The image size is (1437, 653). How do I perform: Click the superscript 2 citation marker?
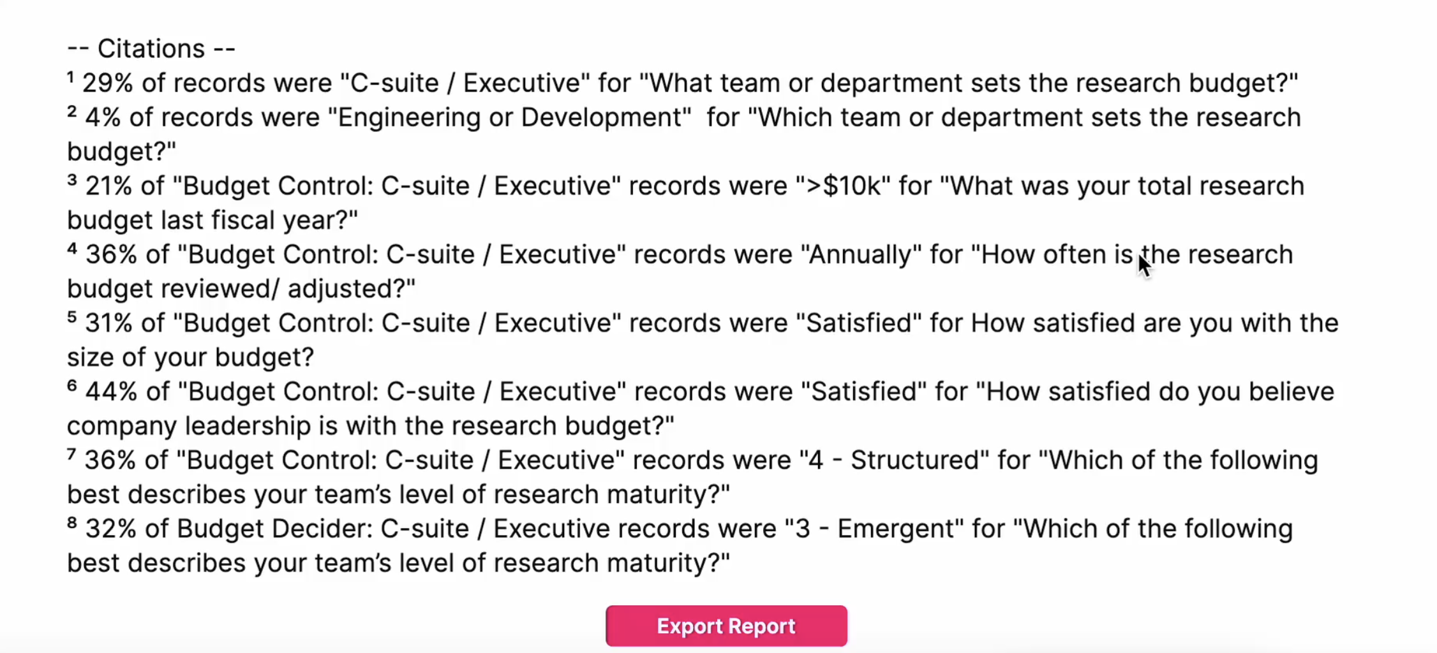point(71,112)
